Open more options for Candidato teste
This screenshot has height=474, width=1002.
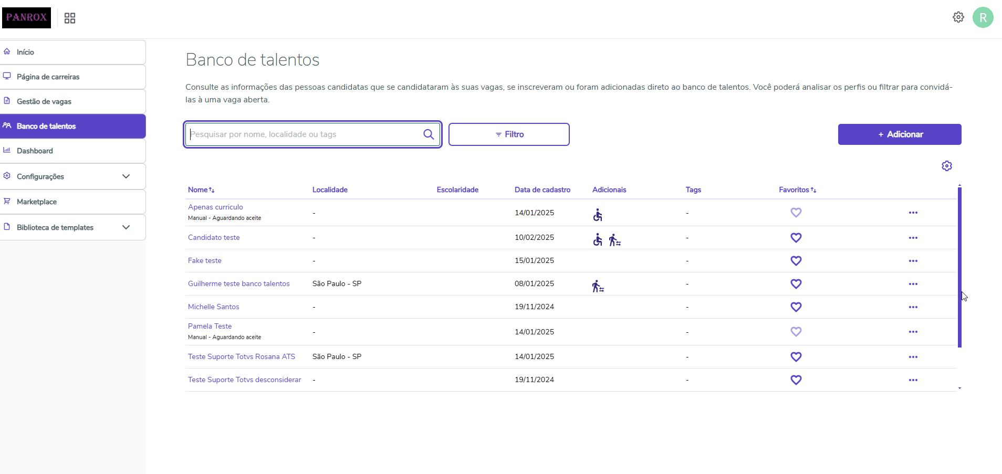point(913,238)
